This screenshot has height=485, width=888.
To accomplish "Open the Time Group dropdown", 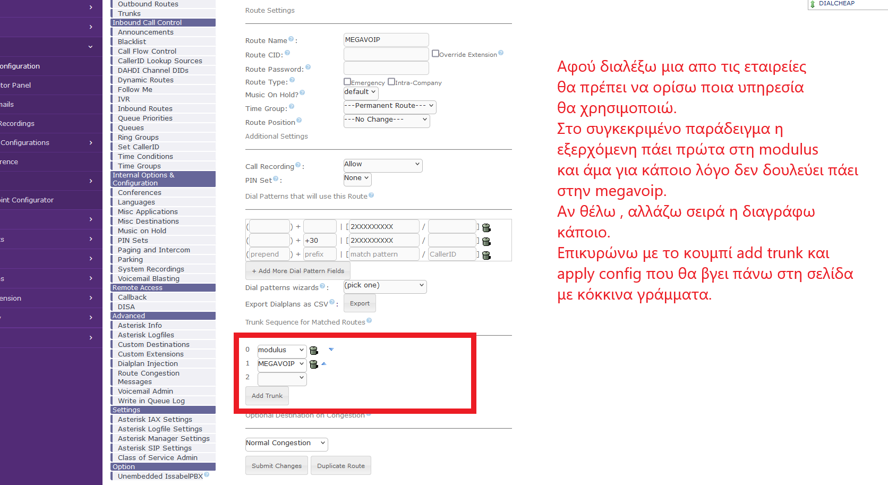I will click(389, 106).
